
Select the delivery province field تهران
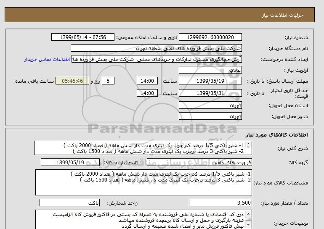(210, 105)
